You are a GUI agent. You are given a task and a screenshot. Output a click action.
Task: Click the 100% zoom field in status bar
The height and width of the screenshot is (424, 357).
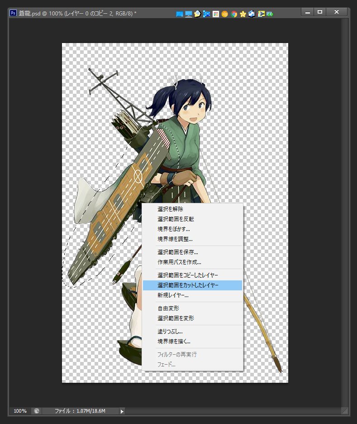click(20, 411)
